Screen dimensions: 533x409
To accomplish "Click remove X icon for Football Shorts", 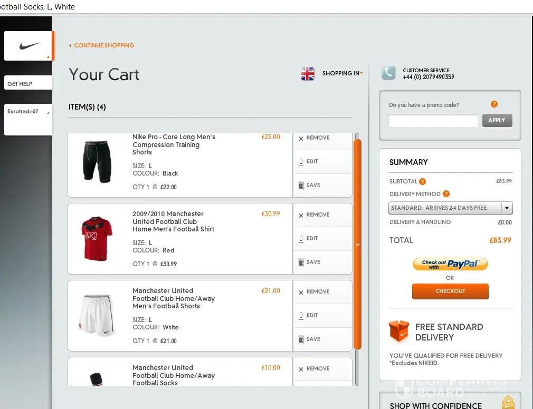I will pyautogui.click(x=301, y=293).
